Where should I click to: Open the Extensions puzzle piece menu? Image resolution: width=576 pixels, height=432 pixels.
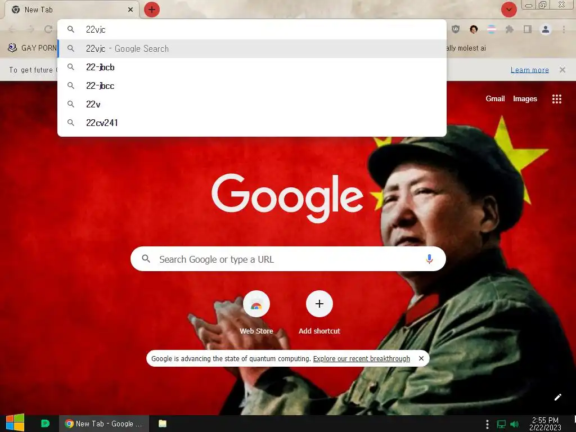[x=510, y=29]
